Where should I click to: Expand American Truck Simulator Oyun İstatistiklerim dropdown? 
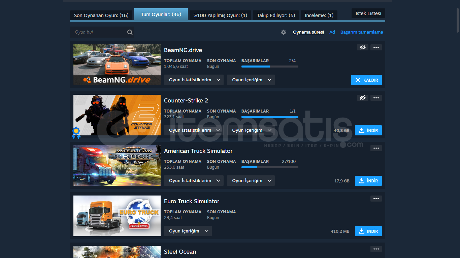click(194, 181)
